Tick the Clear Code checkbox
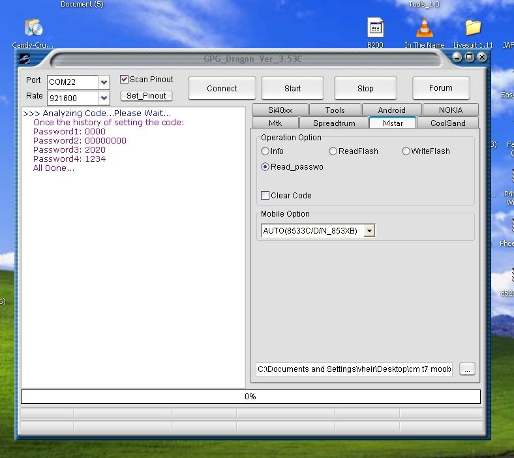This screenshot has width=514, height=458. 265,196
